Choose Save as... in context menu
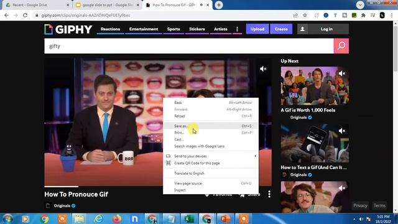 (x=211, y=126)
